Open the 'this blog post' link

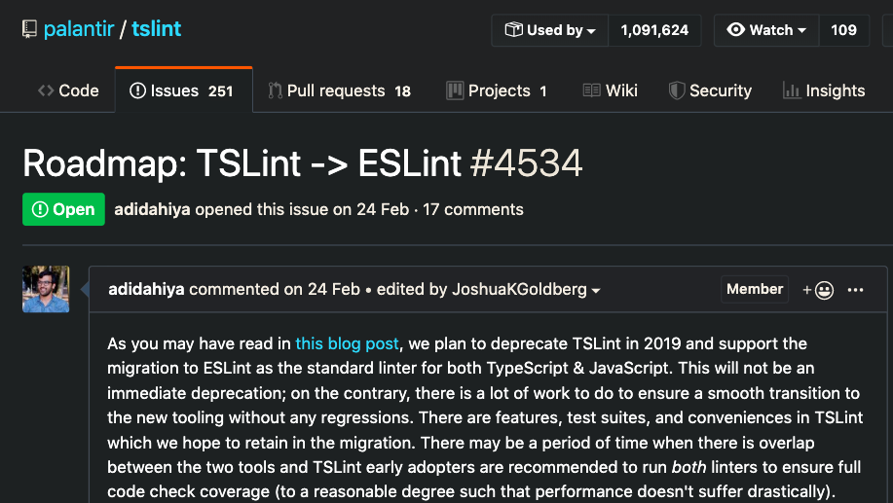click(348, 343)
